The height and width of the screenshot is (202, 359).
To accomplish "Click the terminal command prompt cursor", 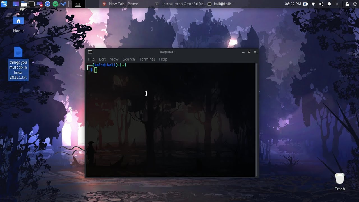I will [x=96, y=70].
